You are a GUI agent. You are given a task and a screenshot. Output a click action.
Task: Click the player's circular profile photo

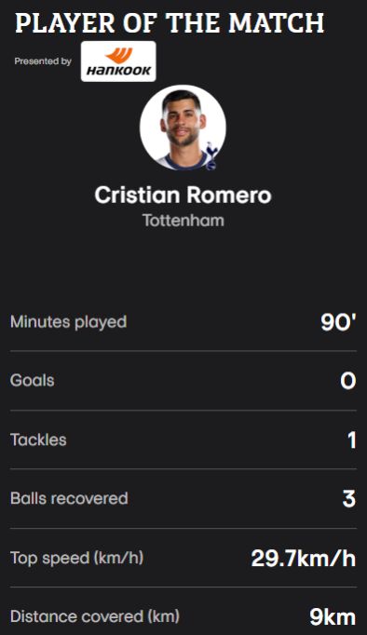click(x=183, y=128)
